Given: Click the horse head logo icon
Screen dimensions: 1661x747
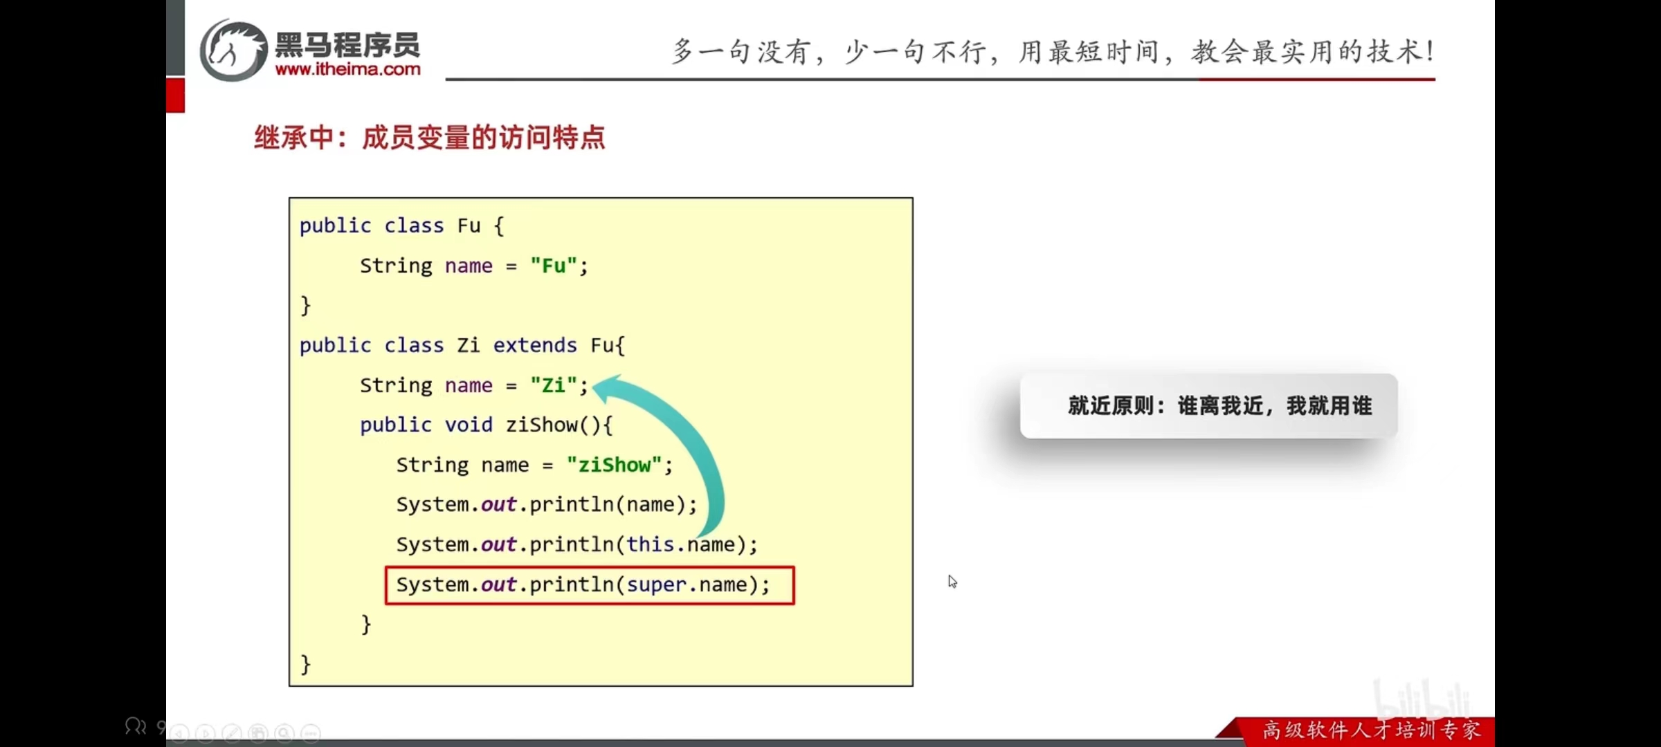Looking at the screenshot, I should pos(233,50).
